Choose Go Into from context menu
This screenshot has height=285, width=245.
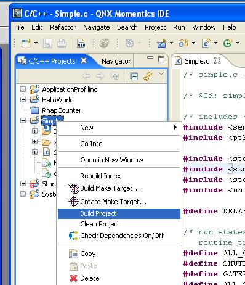[x=119, y=144]
